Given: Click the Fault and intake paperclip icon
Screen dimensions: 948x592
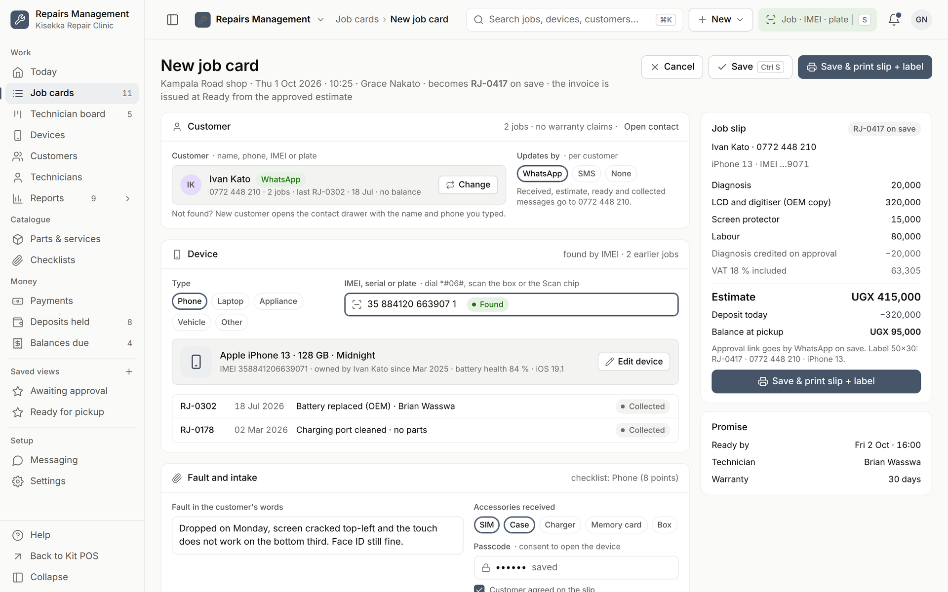Looking at the screenshot, I should click(x=177, y=478).
